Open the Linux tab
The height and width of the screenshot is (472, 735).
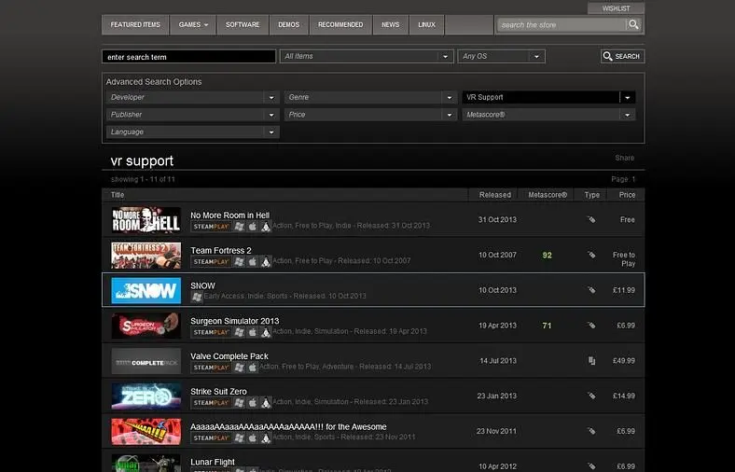(x=426, y=24)
